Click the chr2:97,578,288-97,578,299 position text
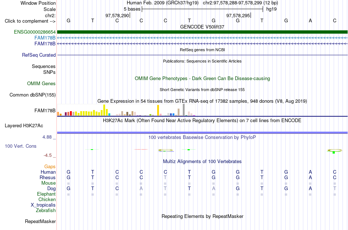The height and width of the screenshot is (230, 348). tap(240, 3)
